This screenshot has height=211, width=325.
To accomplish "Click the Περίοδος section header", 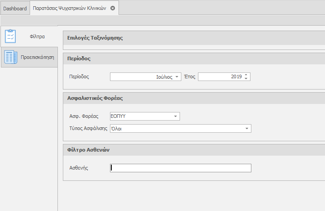I will coord(79,58).
